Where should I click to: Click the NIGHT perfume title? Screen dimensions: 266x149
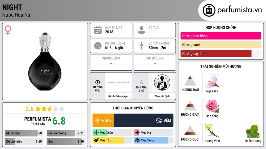pyautogui.click(x=12, y=7)
